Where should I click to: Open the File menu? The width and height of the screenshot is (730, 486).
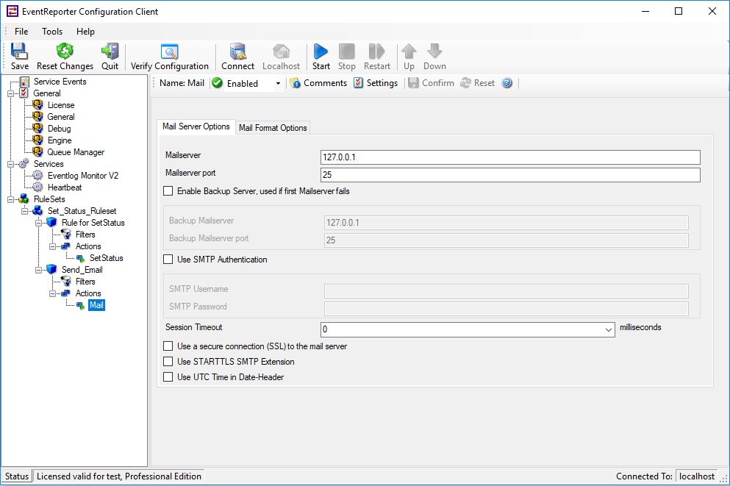pos(21,31)
